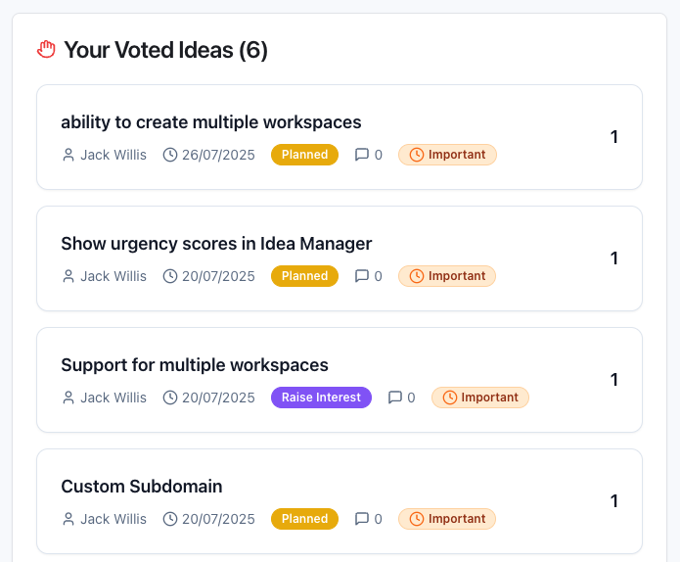Screen dimensions: 680x562
Task: Click vote count on 'ability to create multiple workspaces'
Action: point(614,137)
